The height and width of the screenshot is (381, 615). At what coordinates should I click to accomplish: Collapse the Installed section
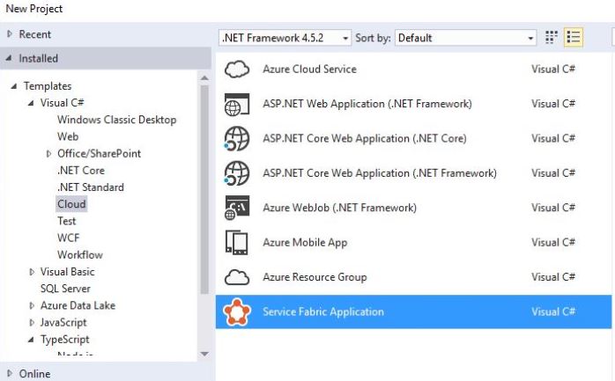point(10,59)
